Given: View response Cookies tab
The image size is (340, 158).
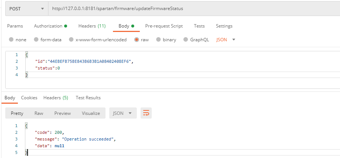Looking at the screenshot, I should tap(29, 98).
